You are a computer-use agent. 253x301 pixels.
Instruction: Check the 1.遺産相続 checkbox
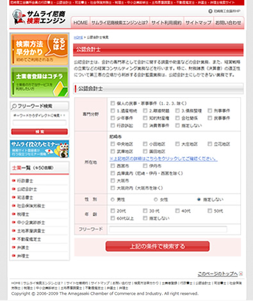pyautogui.click(x=113, y=111)
